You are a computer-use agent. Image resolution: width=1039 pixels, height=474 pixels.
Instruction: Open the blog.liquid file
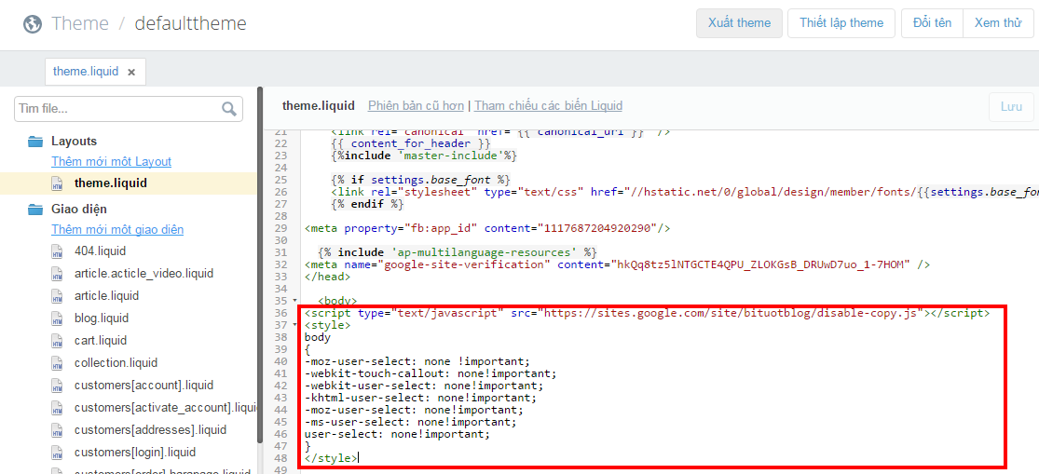click(102, 318)
